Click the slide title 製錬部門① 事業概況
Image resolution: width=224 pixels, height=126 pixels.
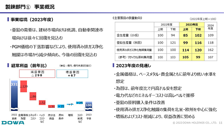[x=30, y=7]
